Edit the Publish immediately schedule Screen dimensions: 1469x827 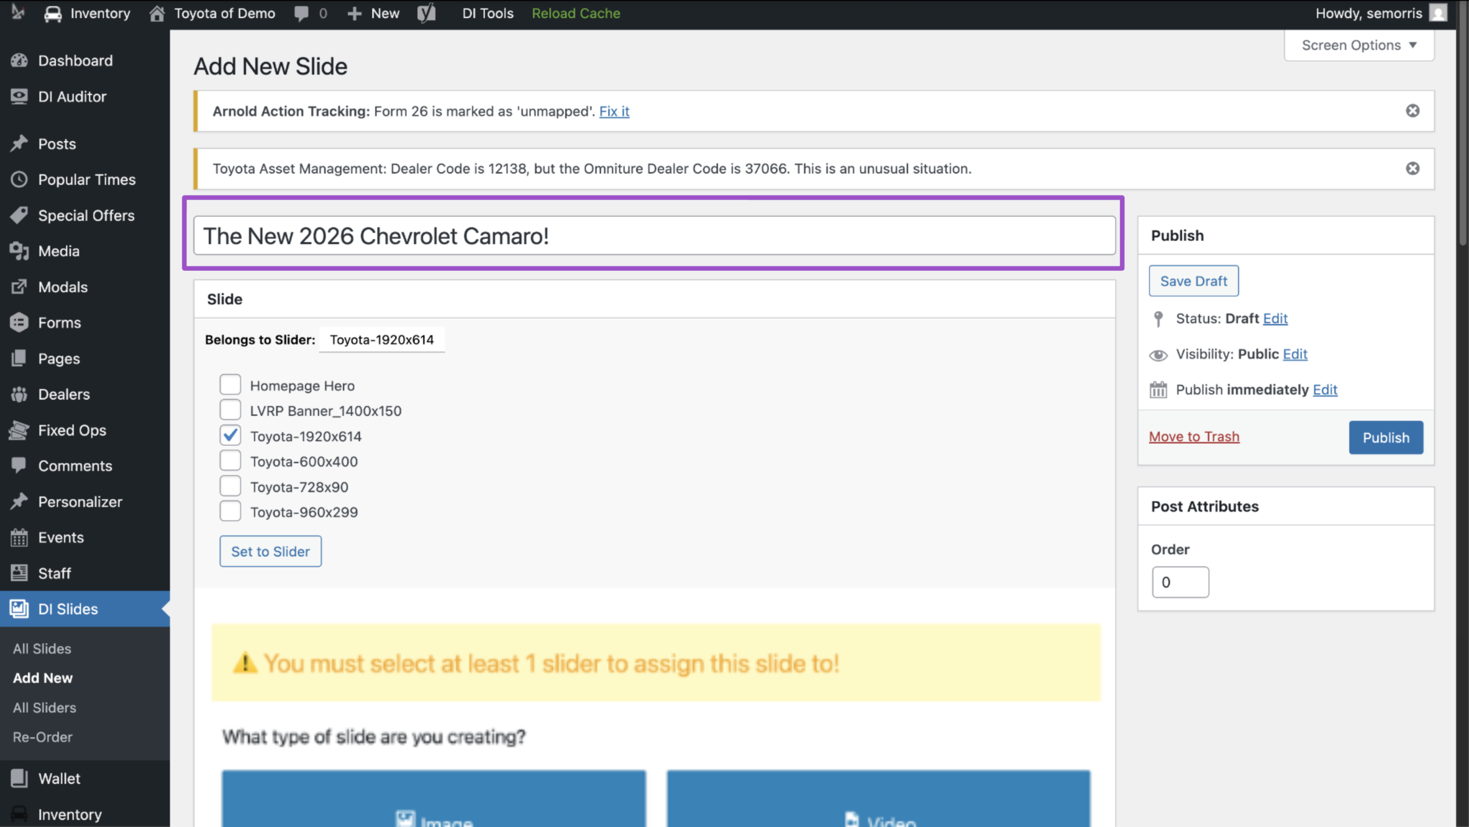[1325, 390]
